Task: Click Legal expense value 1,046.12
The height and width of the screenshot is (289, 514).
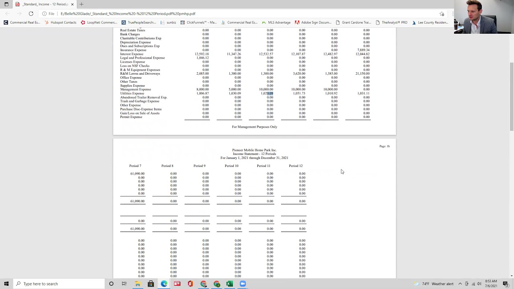Action: 202,58
